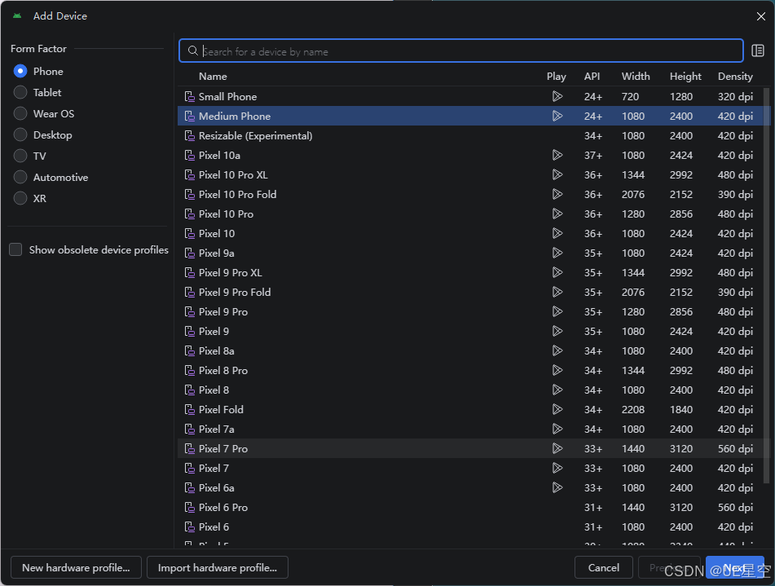
Task: Sort devices by Density column
Action: tap(735, 76)
